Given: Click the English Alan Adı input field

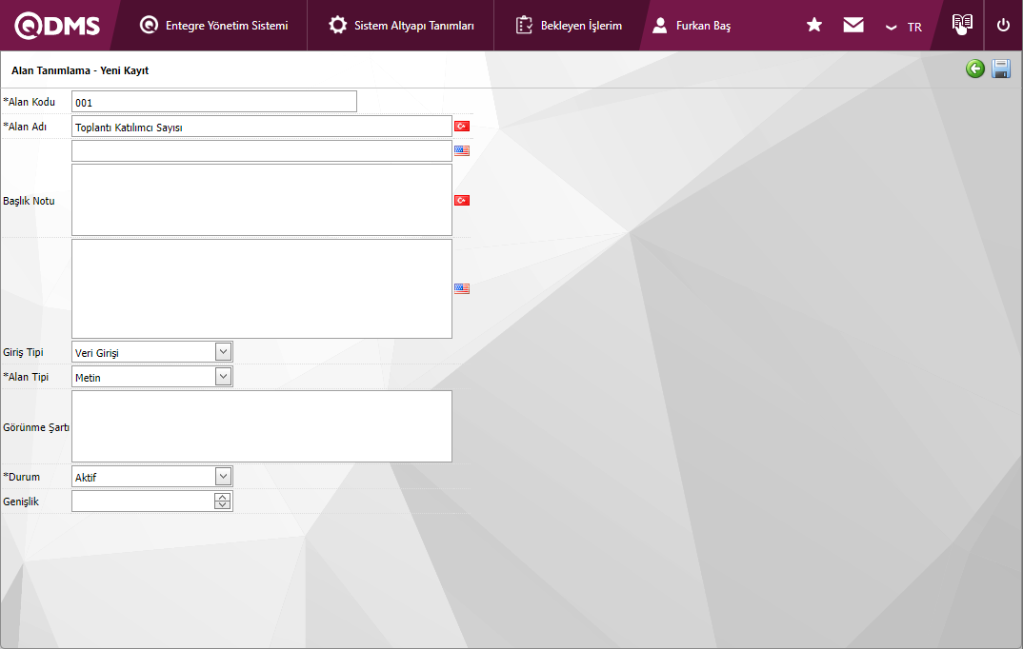Looking at the screenshot, I should (x=262, y=150).
